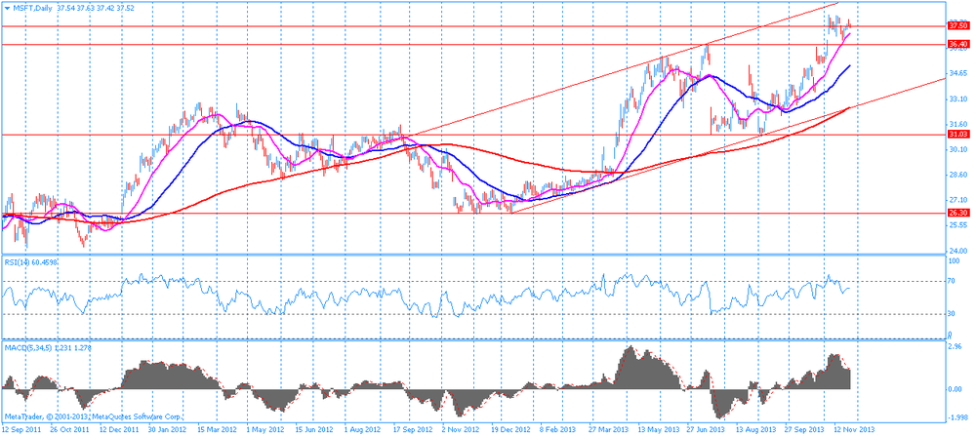Click the RSI scale value 70
This screenshot has height=436, width=976.
click(x=953, y=281)
